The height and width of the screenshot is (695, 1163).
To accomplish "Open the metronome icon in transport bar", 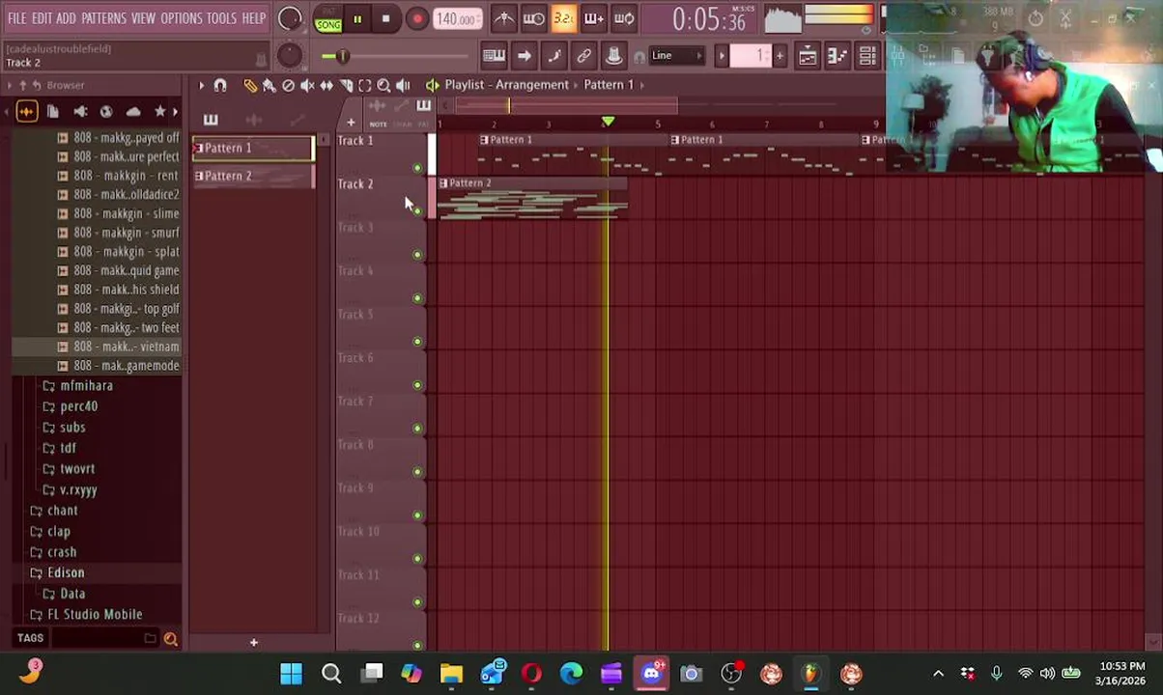I will click(504, 18).
